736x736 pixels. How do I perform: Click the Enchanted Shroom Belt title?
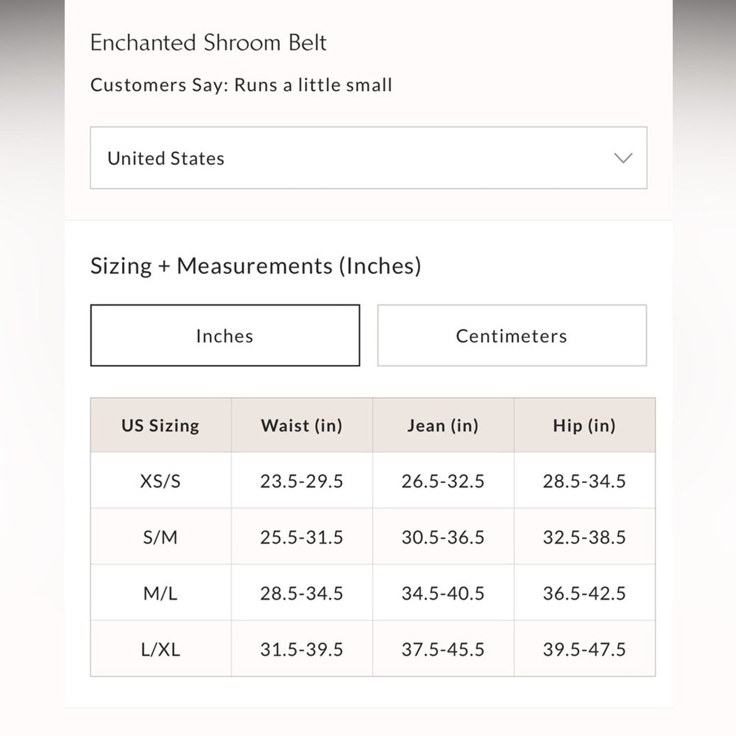coord(208,43)
